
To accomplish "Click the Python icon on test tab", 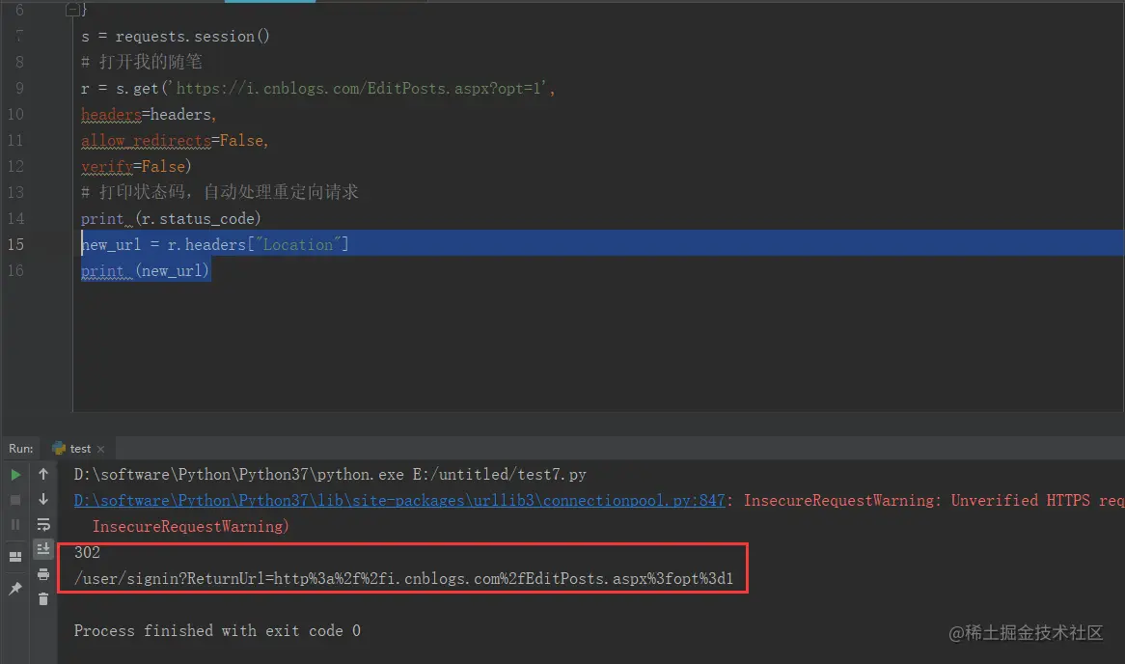I will (x=59, y=449).
